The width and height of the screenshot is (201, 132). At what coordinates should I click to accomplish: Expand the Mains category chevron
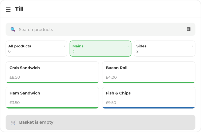[129, 46]
